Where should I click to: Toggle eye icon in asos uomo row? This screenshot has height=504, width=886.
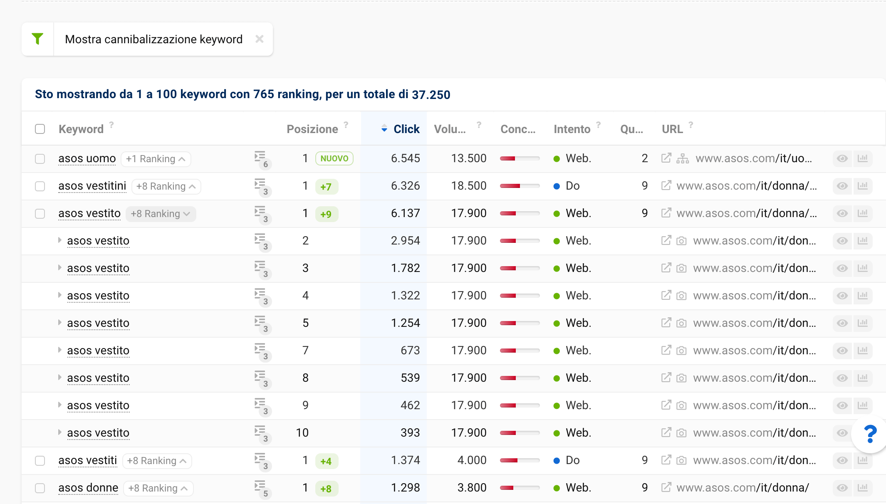click(x=842, y=158)
